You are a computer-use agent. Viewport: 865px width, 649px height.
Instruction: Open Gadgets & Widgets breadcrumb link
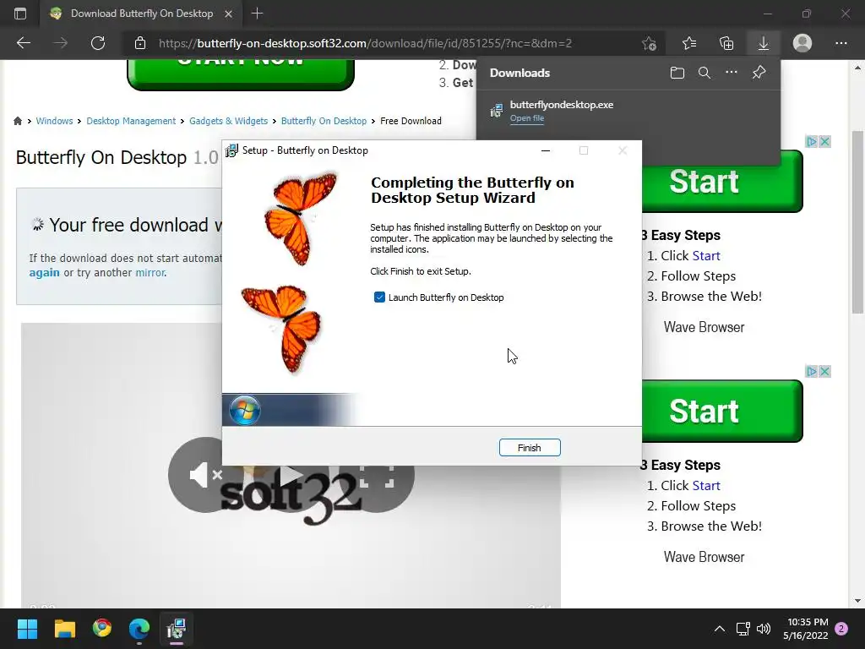tap(228, 121)
